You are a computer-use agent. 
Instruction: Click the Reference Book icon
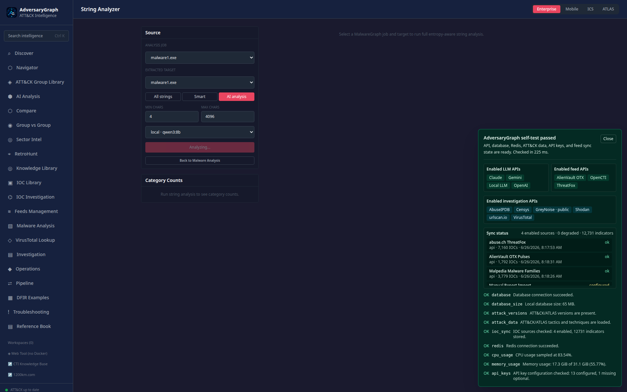(x=10, y=327)
